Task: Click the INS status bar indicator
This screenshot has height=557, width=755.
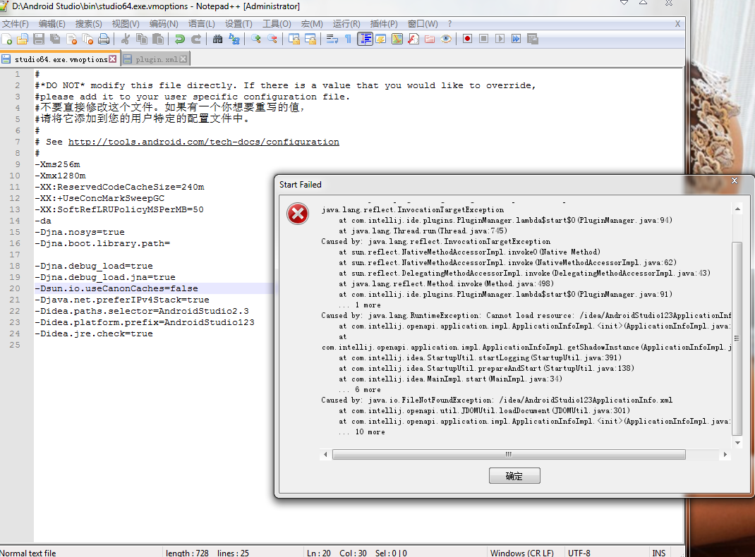Action: (659, 553)
